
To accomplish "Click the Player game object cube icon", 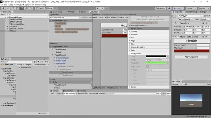I will [174, 16].
